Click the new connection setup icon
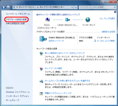 (41, 54)
